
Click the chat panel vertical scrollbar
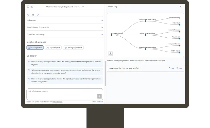click(x=105, y=74)
